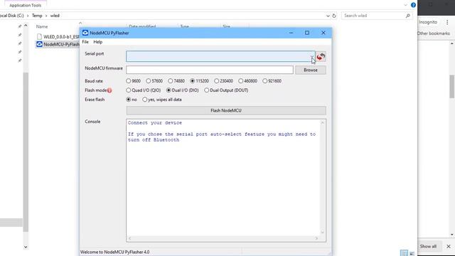Select NodeMCU-PyFlasher file icon in Explorer

(x=39, y=44)
